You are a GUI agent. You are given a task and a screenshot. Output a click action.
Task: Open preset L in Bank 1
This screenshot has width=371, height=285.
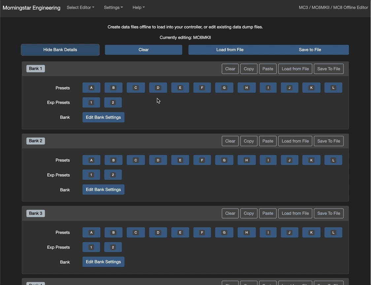333,88
